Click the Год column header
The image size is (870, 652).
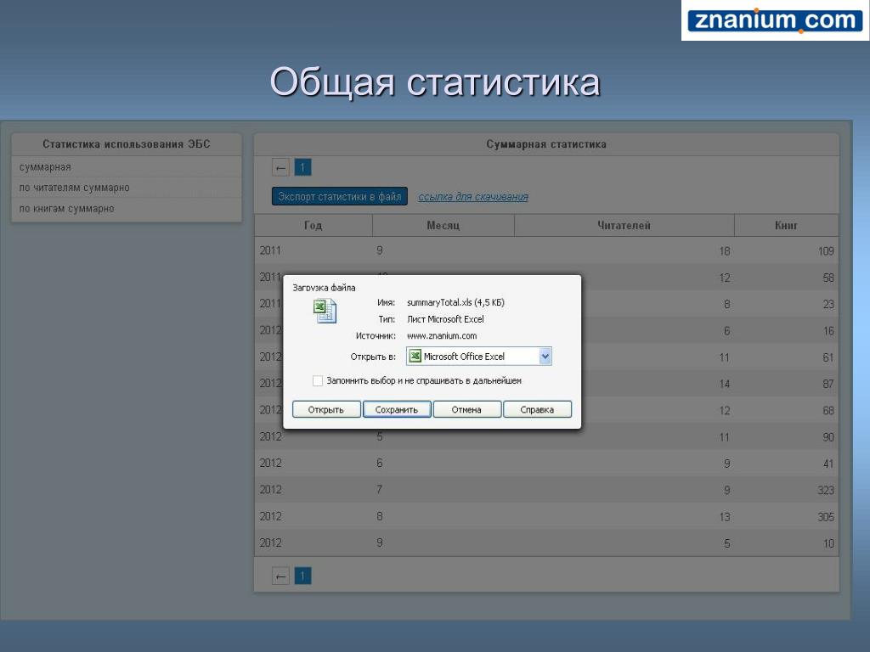pos(314,226)
